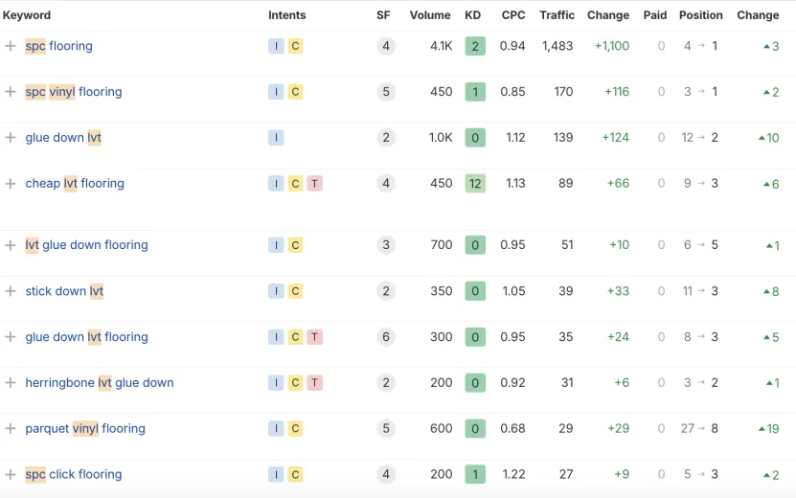This screenshot has height=498, width=796.
Task: Click Transactional intent badge for cheap lvt flooring
Action: click(314, 184)
